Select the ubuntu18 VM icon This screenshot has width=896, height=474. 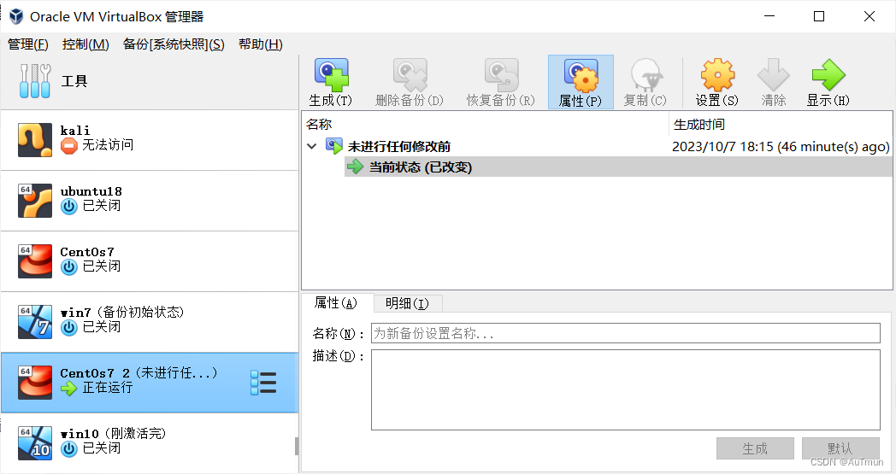[x=35, y=201]
